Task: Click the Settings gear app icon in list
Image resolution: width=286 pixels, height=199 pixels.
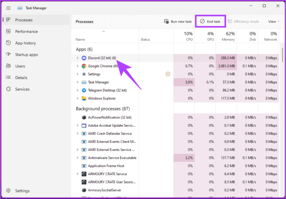Action: (x=84, y=74)
